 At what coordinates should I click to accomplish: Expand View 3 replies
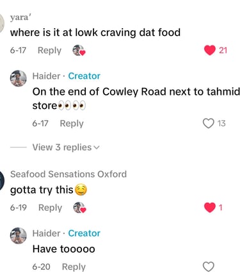66,147
